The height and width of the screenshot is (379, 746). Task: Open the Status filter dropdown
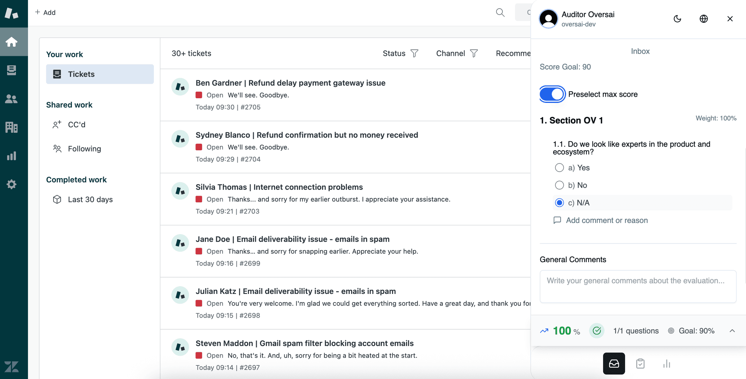pos(400,53)
